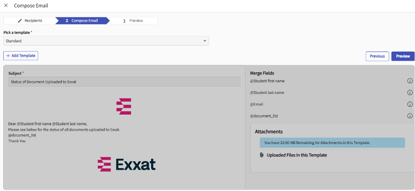Click the @document_list text in email body
Screen dimensions: 415x191
pos(22,135)
